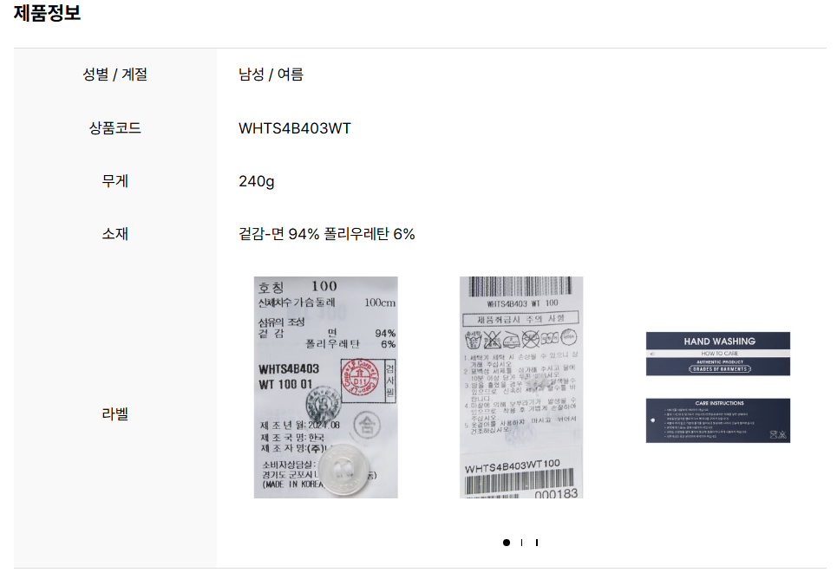Viewport: 837px width, 579px height.
Task: Open the care label photo with barcodes
Action: [x=521, y=387]
